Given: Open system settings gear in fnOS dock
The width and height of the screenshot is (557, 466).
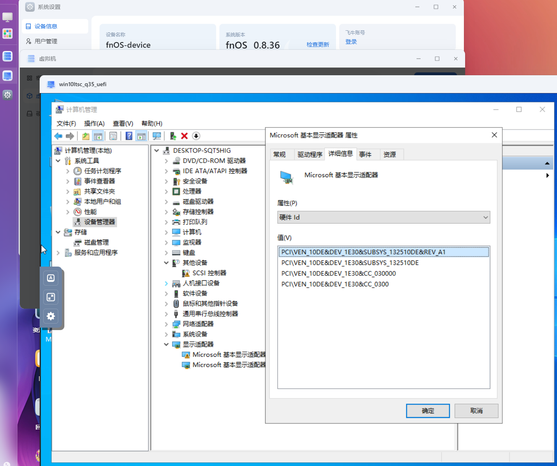Looking at the screenshot, I should tap(8, 95).
